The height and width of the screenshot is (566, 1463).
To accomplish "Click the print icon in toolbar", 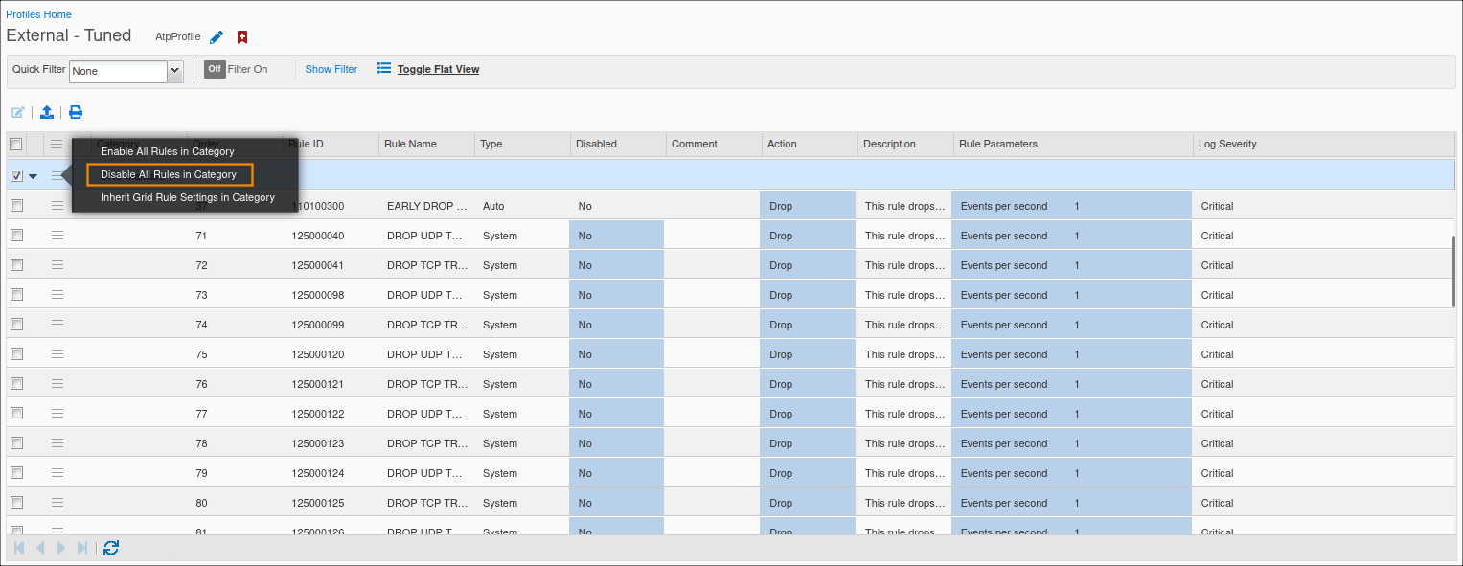I will click(76, 112).
